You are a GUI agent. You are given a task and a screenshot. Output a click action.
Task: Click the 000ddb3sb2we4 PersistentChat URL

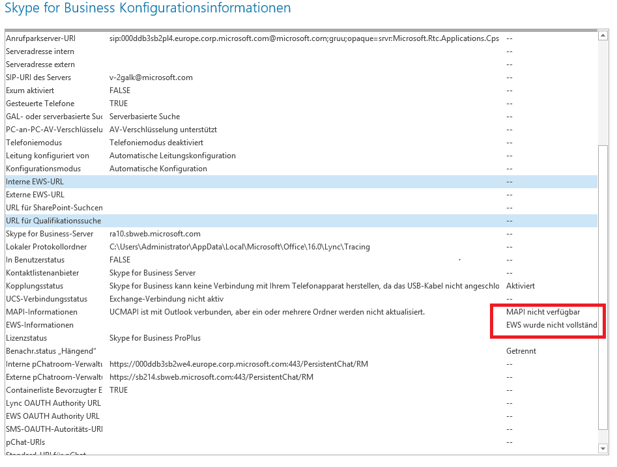[x=238, y=364]
